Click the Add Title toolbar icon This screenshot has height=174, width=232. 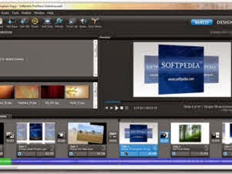coord(24,22)
